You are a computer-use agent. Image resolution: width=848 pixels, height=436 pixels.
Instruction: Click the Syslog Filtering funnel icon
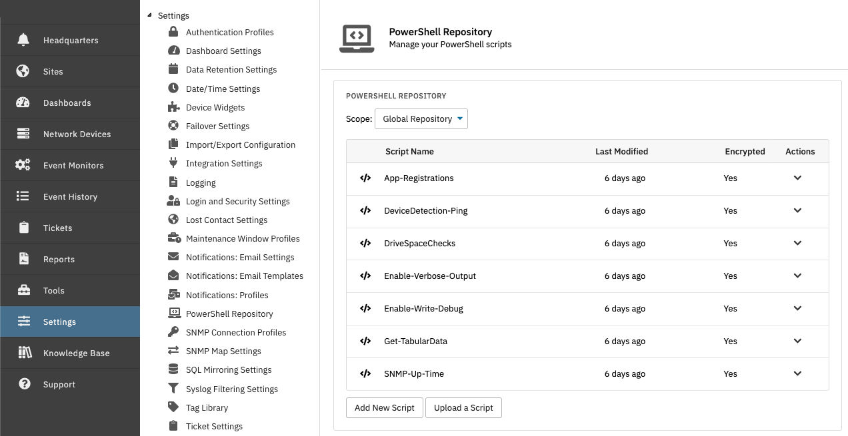click(173, 388)
